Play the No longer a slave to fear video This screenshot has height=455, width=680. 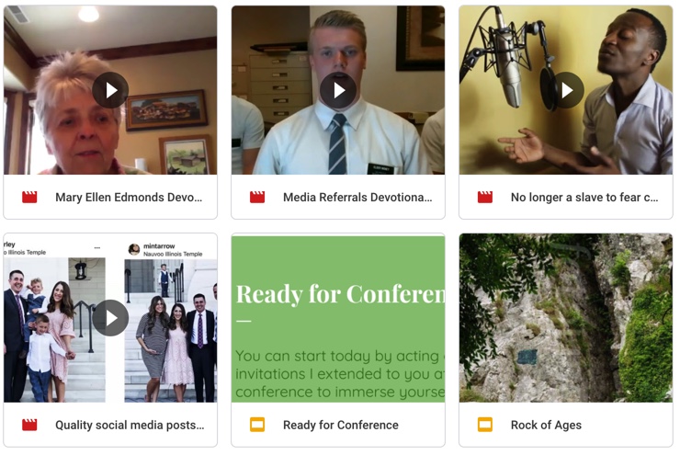click(566, 90)
